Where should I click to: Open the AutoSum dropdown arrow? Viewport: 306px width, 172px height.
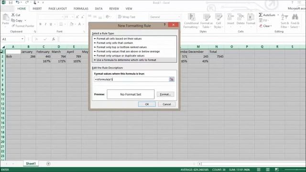278,15
